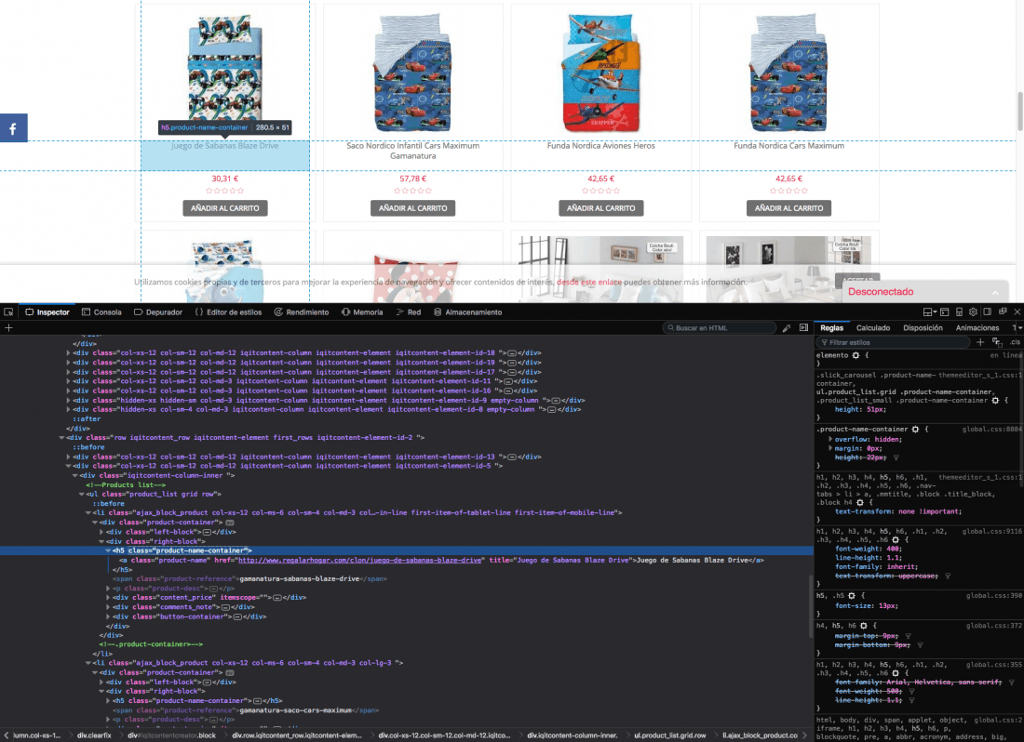Open devtools in separate window icon
Image resolution: width=1024 pixels, height=742 pixels.
tap(1003, 311)
